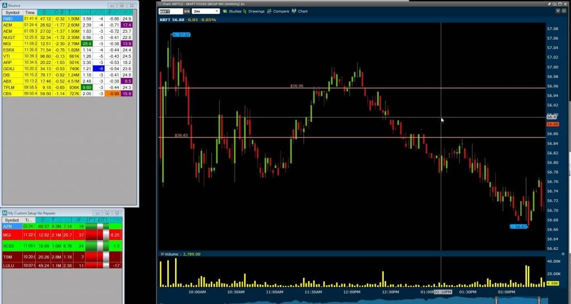Screen dimensions: 571x304
Task: Click the 4.98K volume axis tag
Action: pos(553,283)
